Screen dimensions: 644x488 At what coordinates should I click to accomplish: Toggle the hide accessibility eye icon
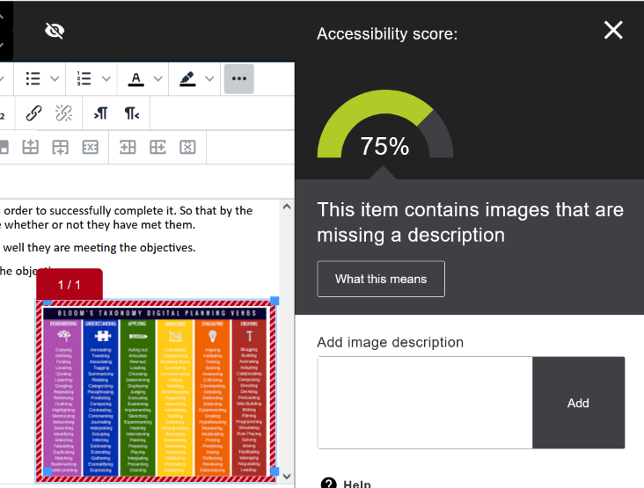55,31
